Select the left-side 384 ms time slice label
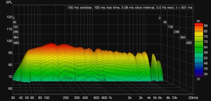This screenshot has width=211, height=101. coord(16,37)
